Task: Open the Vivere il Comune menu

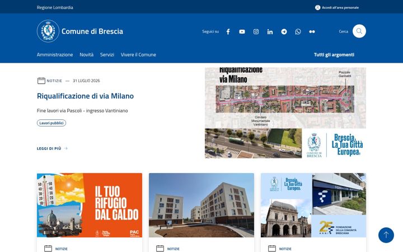Action: pyautogui.click(x=138, y=54)
